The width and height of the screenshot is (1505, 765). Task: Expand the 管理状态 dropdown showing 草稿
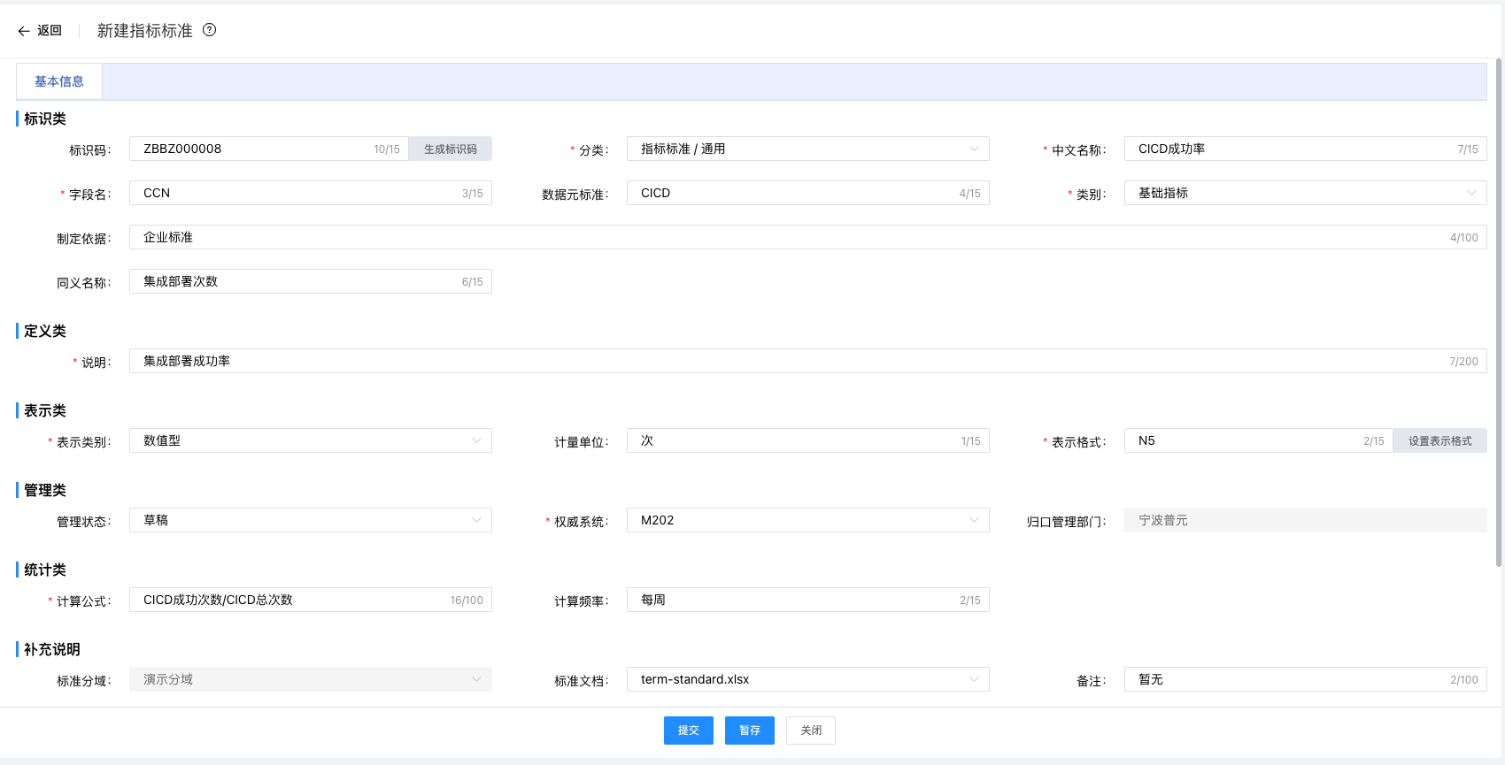click(x=310, y=520)
